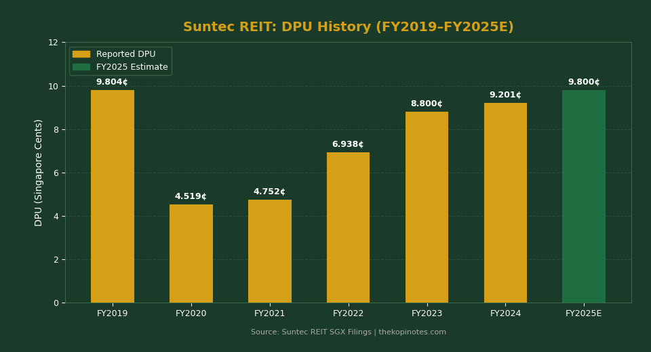Image resolution: width=651 pixels, height=352 pixels.
Task: Click the y-axis title 'DPU (Singapore Cents)'
Action: (39, 173)
